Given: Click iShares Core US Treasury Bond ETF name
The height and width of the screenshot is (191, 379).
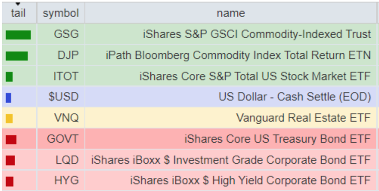Looking at the screenshot, I should [x=278, y=139].
